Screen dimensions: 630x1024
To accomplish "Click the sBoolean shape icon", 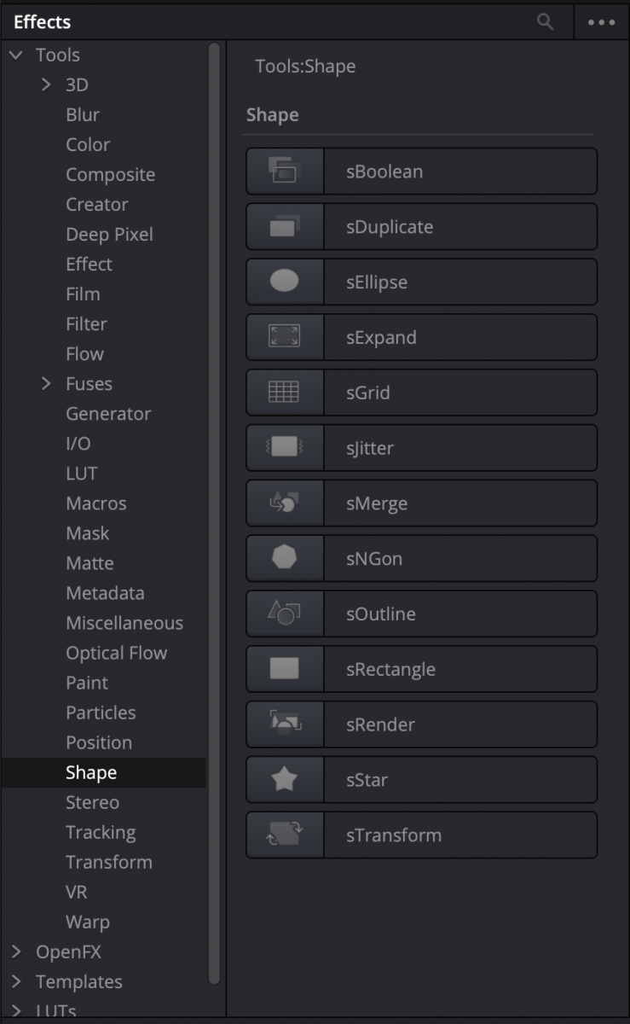I will (x=284, y=172).
